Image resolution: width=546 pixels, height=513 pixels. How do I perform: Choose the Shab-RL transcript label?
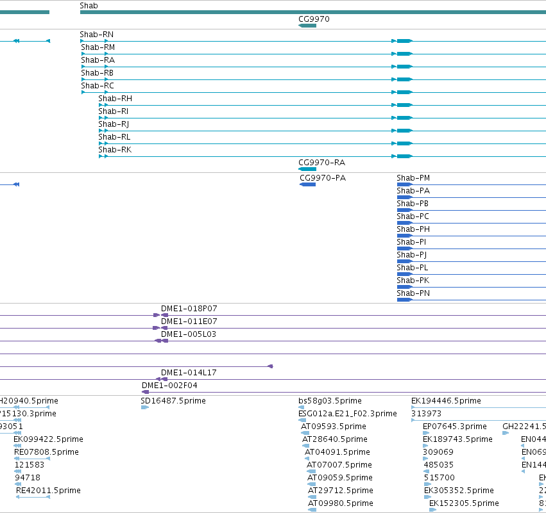tap(114, 137)
